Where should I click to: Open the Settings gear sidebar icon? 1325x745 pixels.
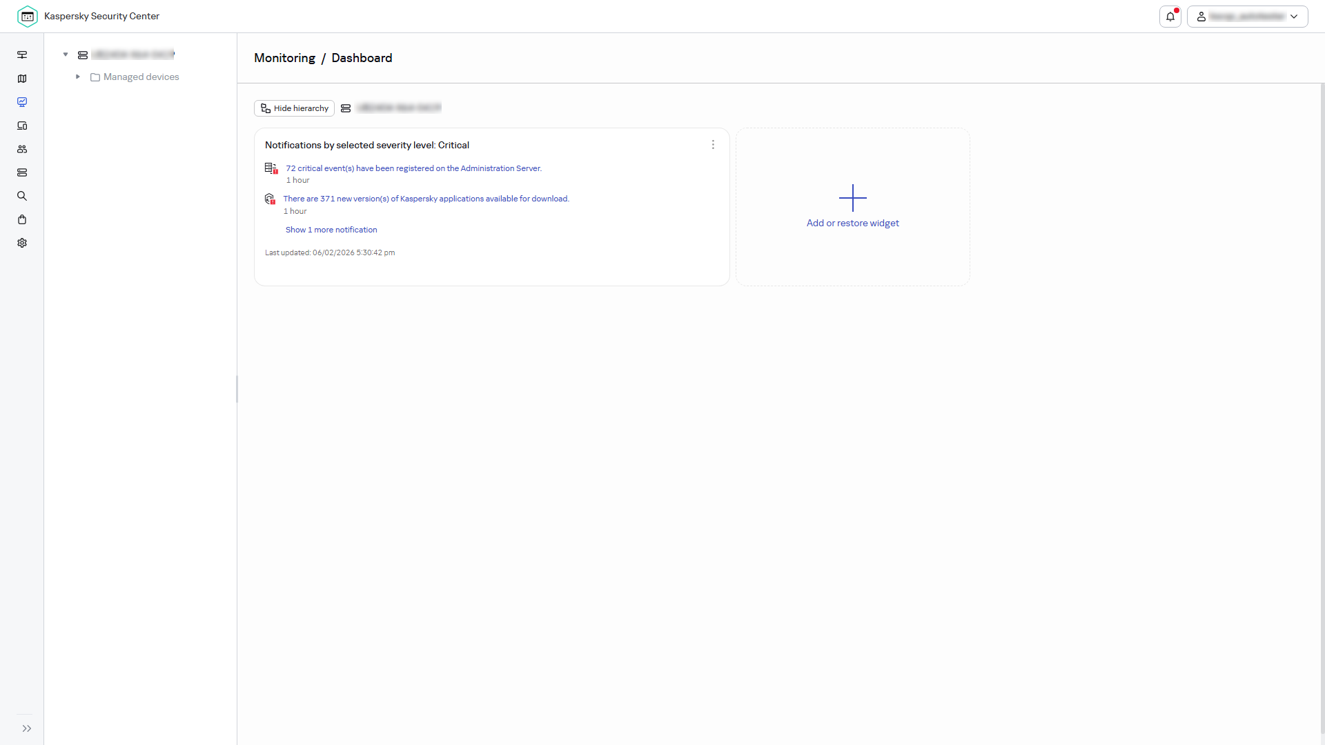coord(22,243)
